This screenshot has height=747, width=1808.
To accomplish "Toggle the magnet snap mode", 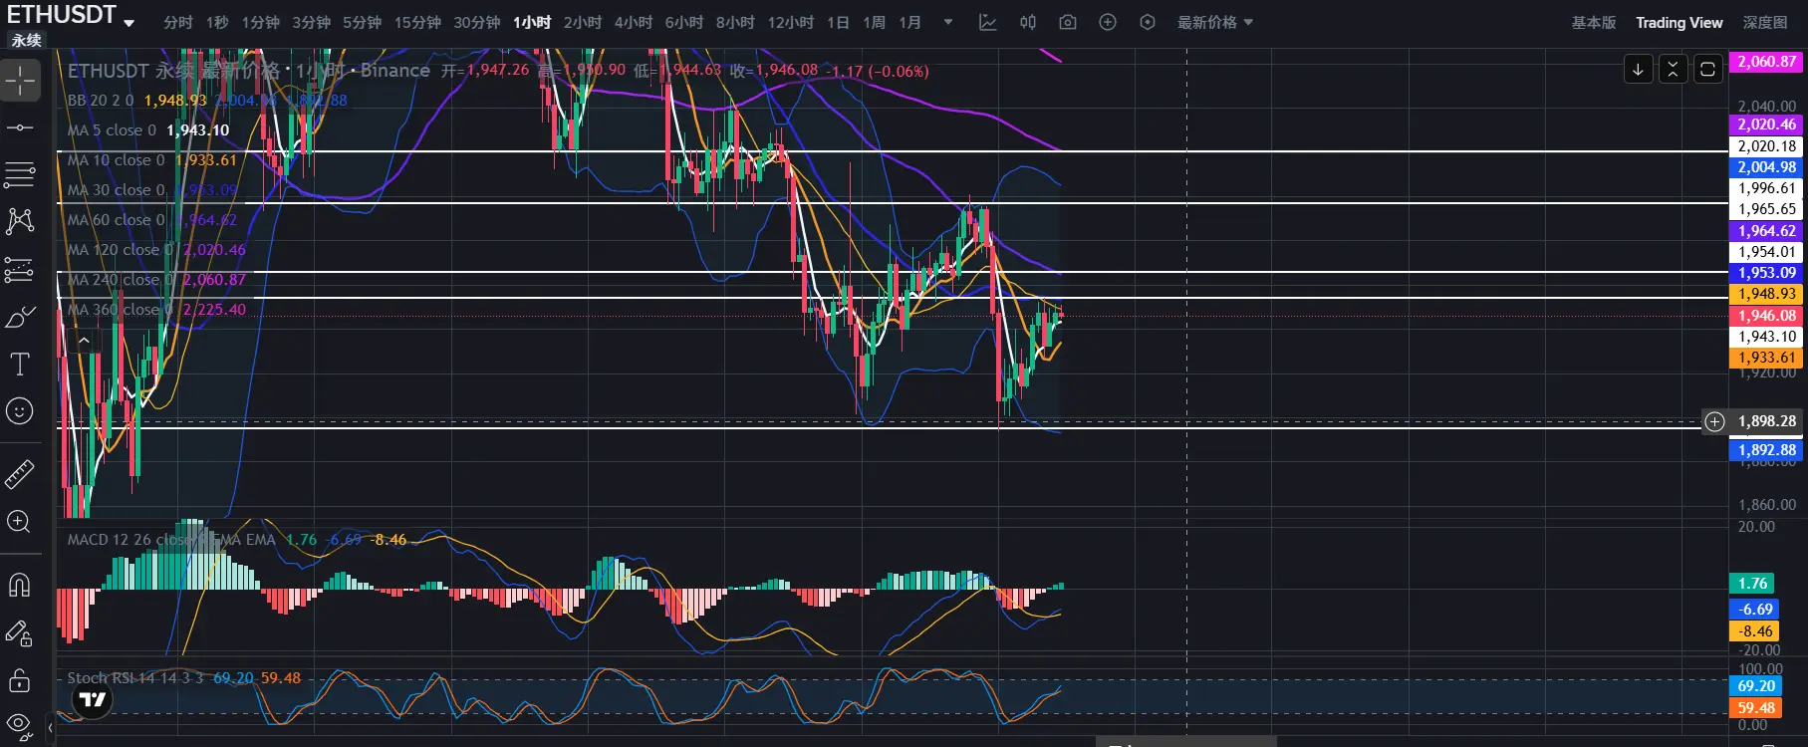I will [x=20, y=585].
